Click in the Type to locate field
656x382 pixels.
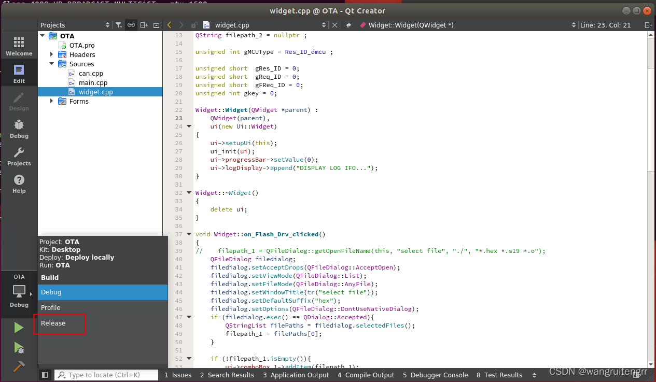point(106,375)
